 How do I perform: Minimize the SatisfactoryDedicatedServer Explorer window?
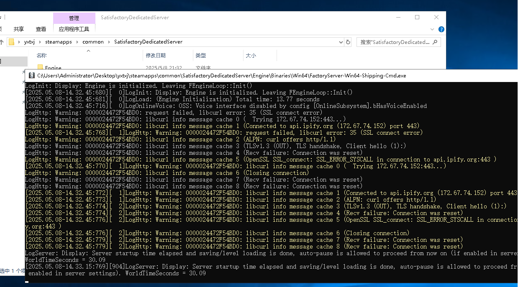pyautogui.click(x=397, y=17)
